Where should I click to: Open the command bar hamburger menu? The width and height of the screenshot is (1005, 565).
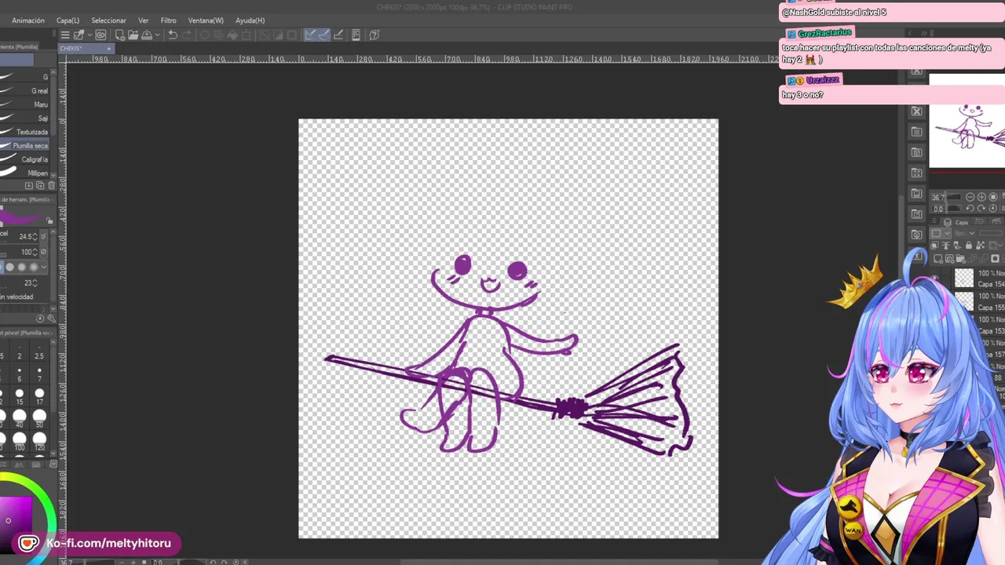pyautogui.click(x=65, y=35)
